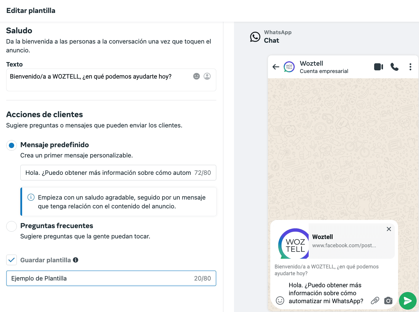Click 'Crea un primer mensaje personalizable.' text
419x312 pixels.
[x=76, y=155]
